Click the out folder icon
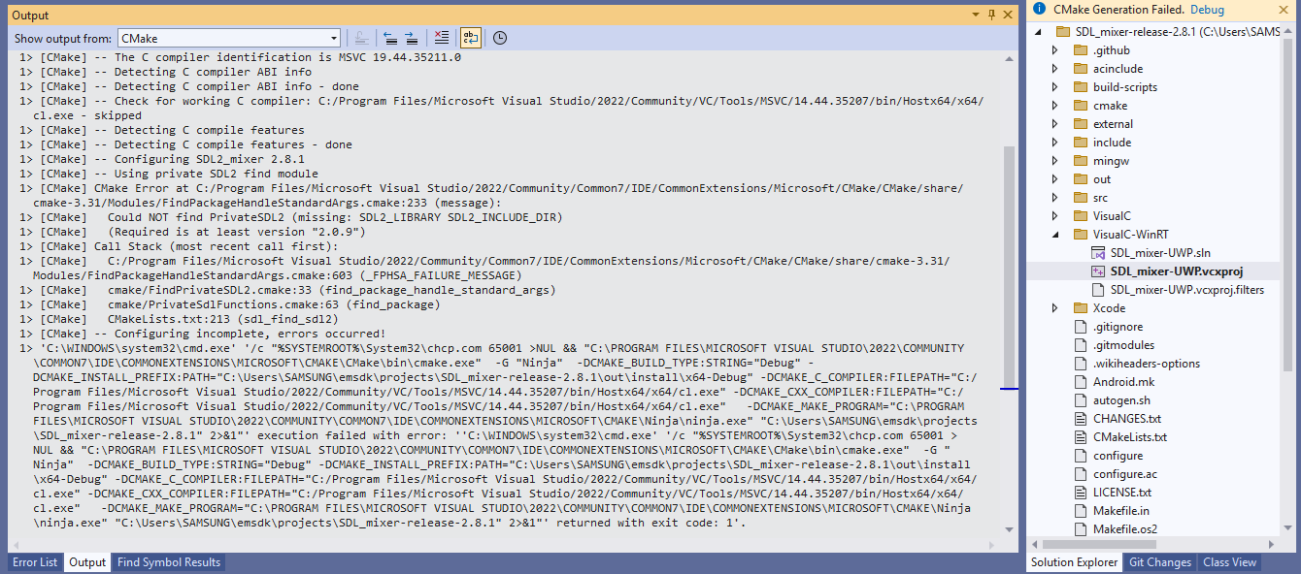The image size is (1301, 574). pos(1081,179)
